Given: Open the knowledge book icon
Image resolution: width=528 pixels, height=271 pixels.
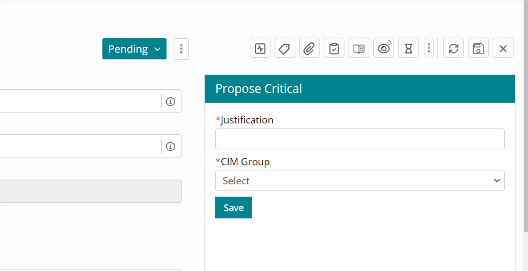Looking at the screenshot, I should point(359,49).
